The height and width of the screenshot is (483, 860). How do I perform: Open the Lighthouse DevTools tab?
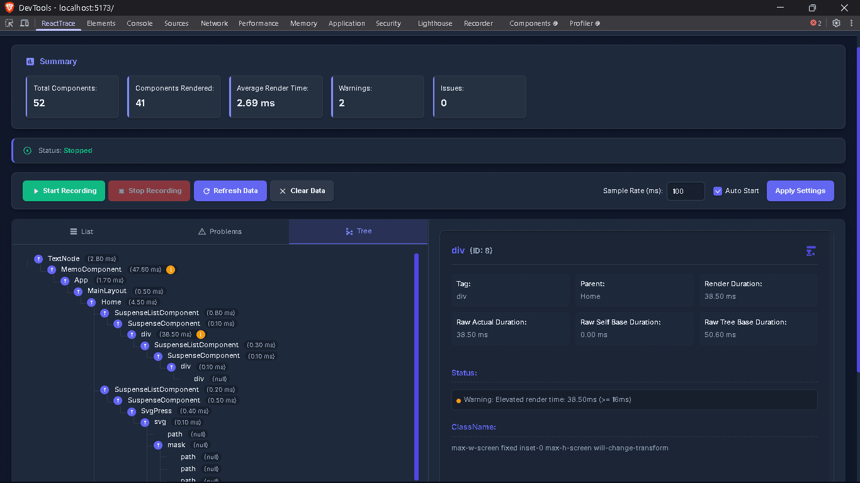tap(435, 23)
